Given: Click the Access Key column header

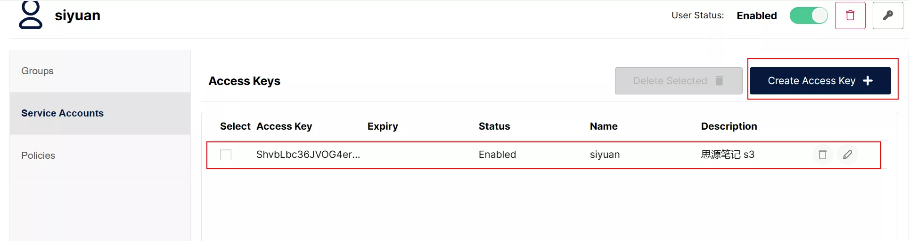Looking at the screenshot, I should tap(284, 126).
